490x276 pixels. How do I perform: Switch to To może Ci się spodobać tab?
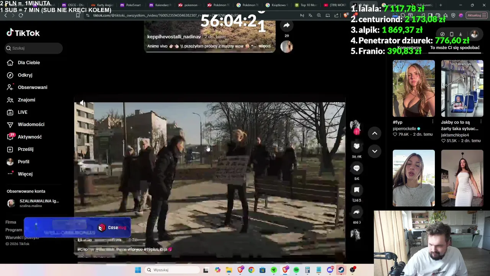point(455,48)
